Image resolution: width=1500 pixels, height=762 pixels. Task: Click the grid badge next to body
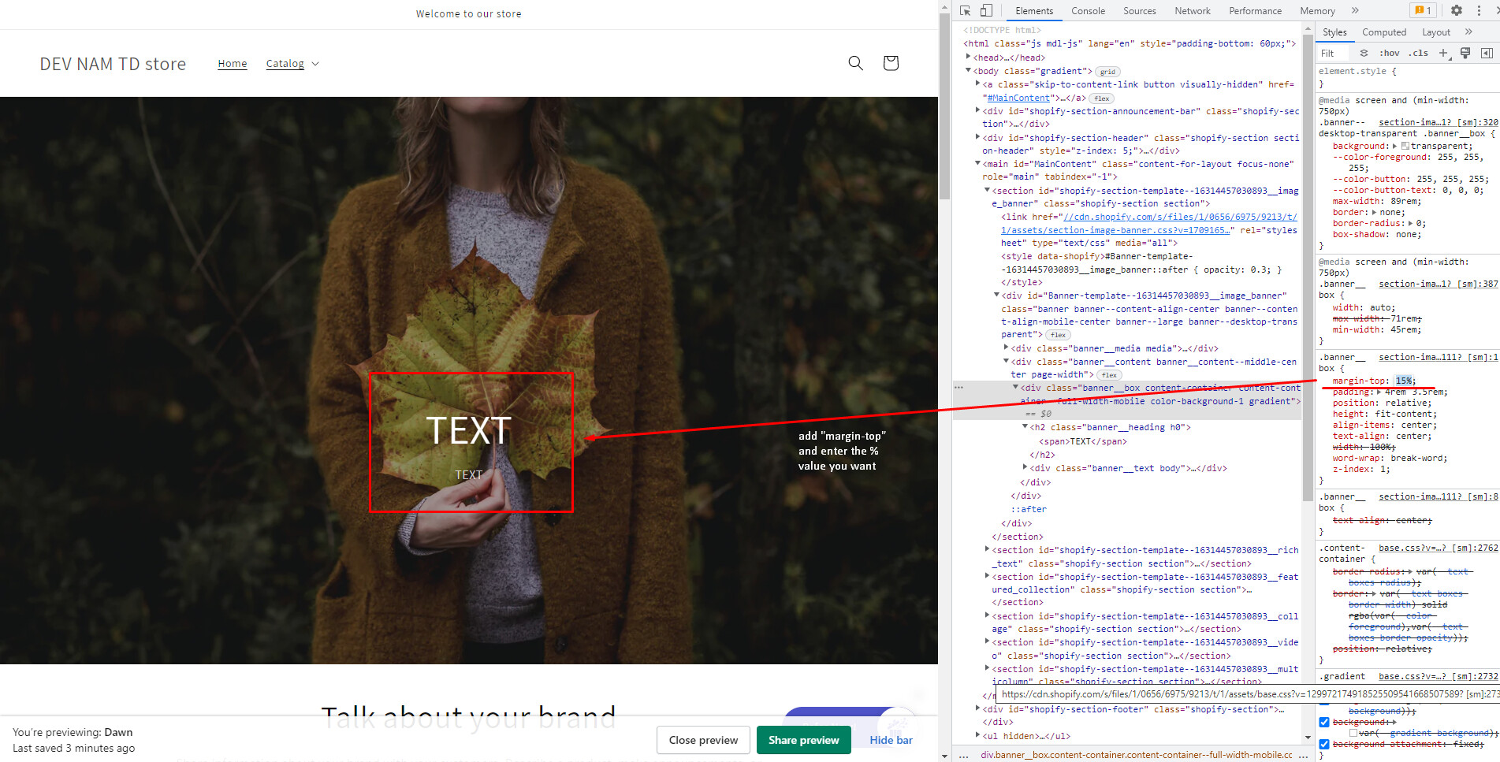click(1107, 72)
